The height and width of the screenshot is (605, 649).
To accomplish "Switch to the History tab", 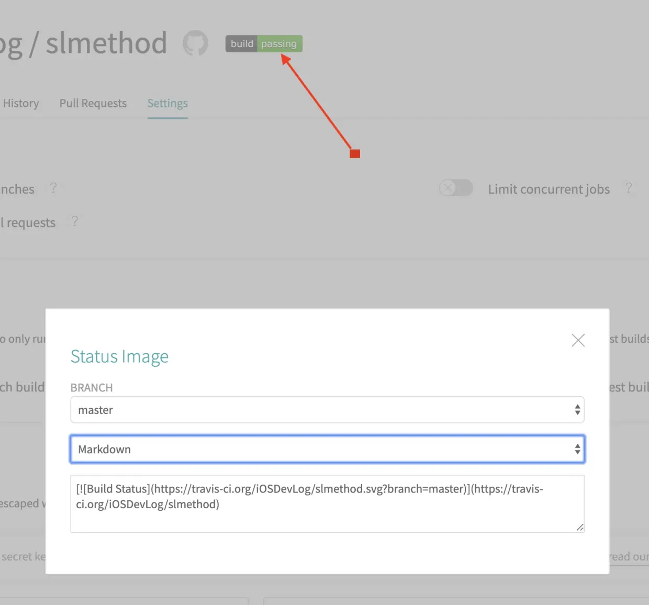I will (x=20, y=103).
